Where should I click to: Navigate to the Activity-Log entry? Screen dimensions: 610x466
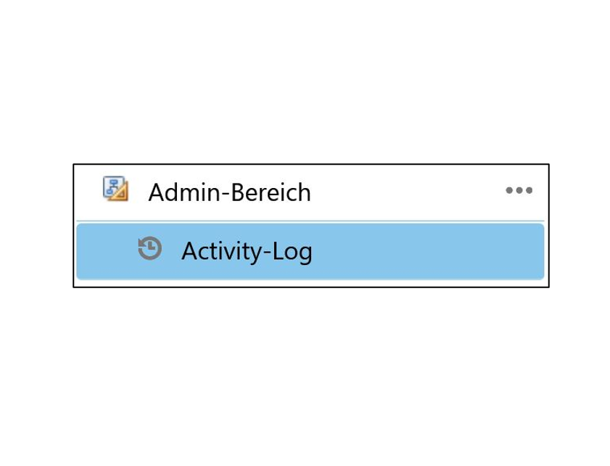point(310,251)
